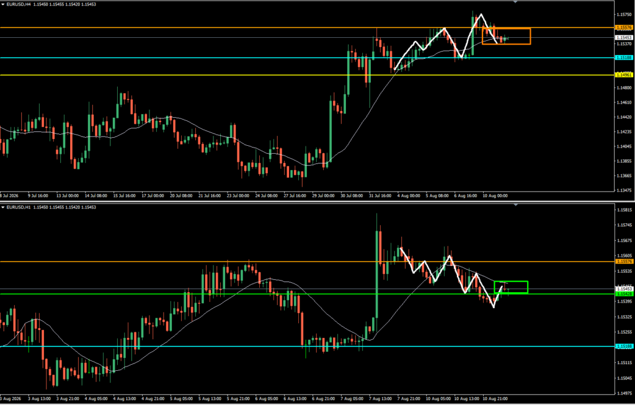Screen dimensions: 635x405
Task: Click the 6 Aug 05:00 time label
Action: 266,399
